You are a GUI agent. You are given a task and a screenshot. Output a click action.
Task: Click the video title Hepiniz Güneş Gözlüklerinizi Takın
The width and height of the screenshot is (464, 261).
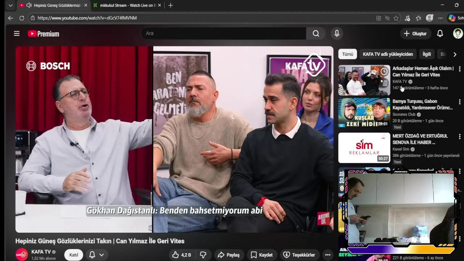tap(100, 241)
